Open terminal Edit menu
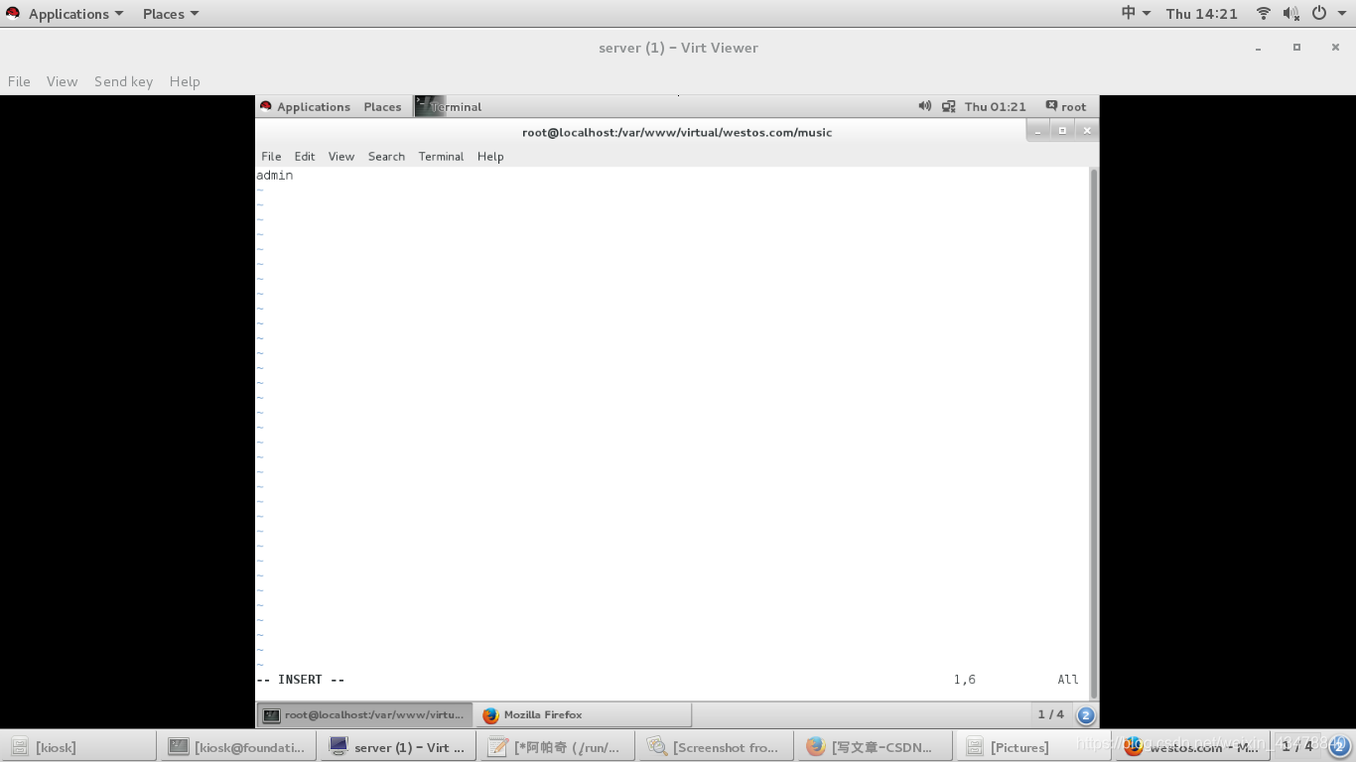 pos(305,157)
